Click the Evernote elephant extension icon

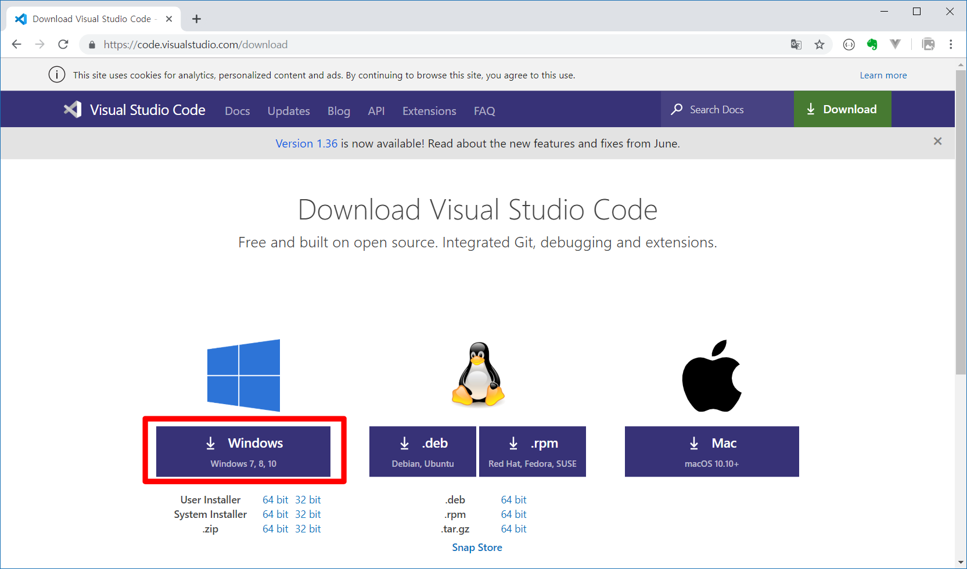(x=872, y=45)
